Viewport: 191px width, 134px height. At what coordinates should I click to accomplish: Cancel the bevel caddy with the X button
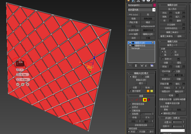(27, 84)
